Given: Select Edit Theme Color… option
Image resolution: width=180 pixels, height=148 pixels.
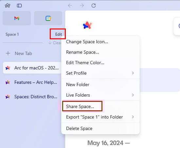Looking at the screenshot, I should pos(100,63).
